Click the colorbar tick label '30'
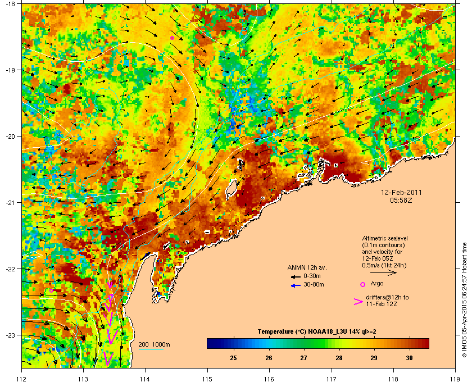The height and width of the screenshot is (382, 472). tap(409, 358)
